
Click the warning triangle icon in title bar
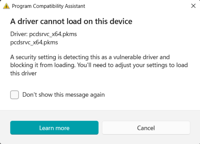(x=6, y=6)
